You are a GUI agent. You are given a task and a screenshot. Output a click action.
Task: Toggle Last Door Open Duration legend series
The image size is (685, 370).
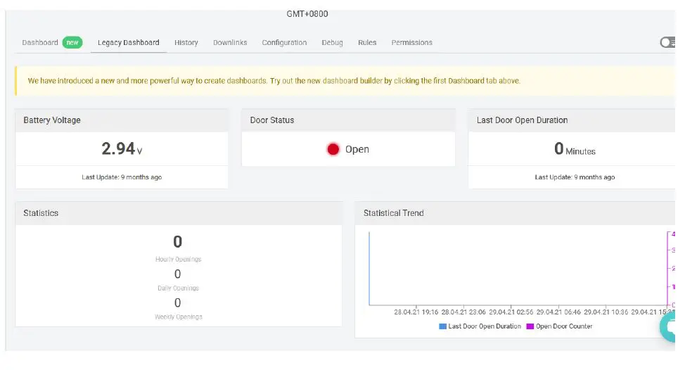point(480,326)
